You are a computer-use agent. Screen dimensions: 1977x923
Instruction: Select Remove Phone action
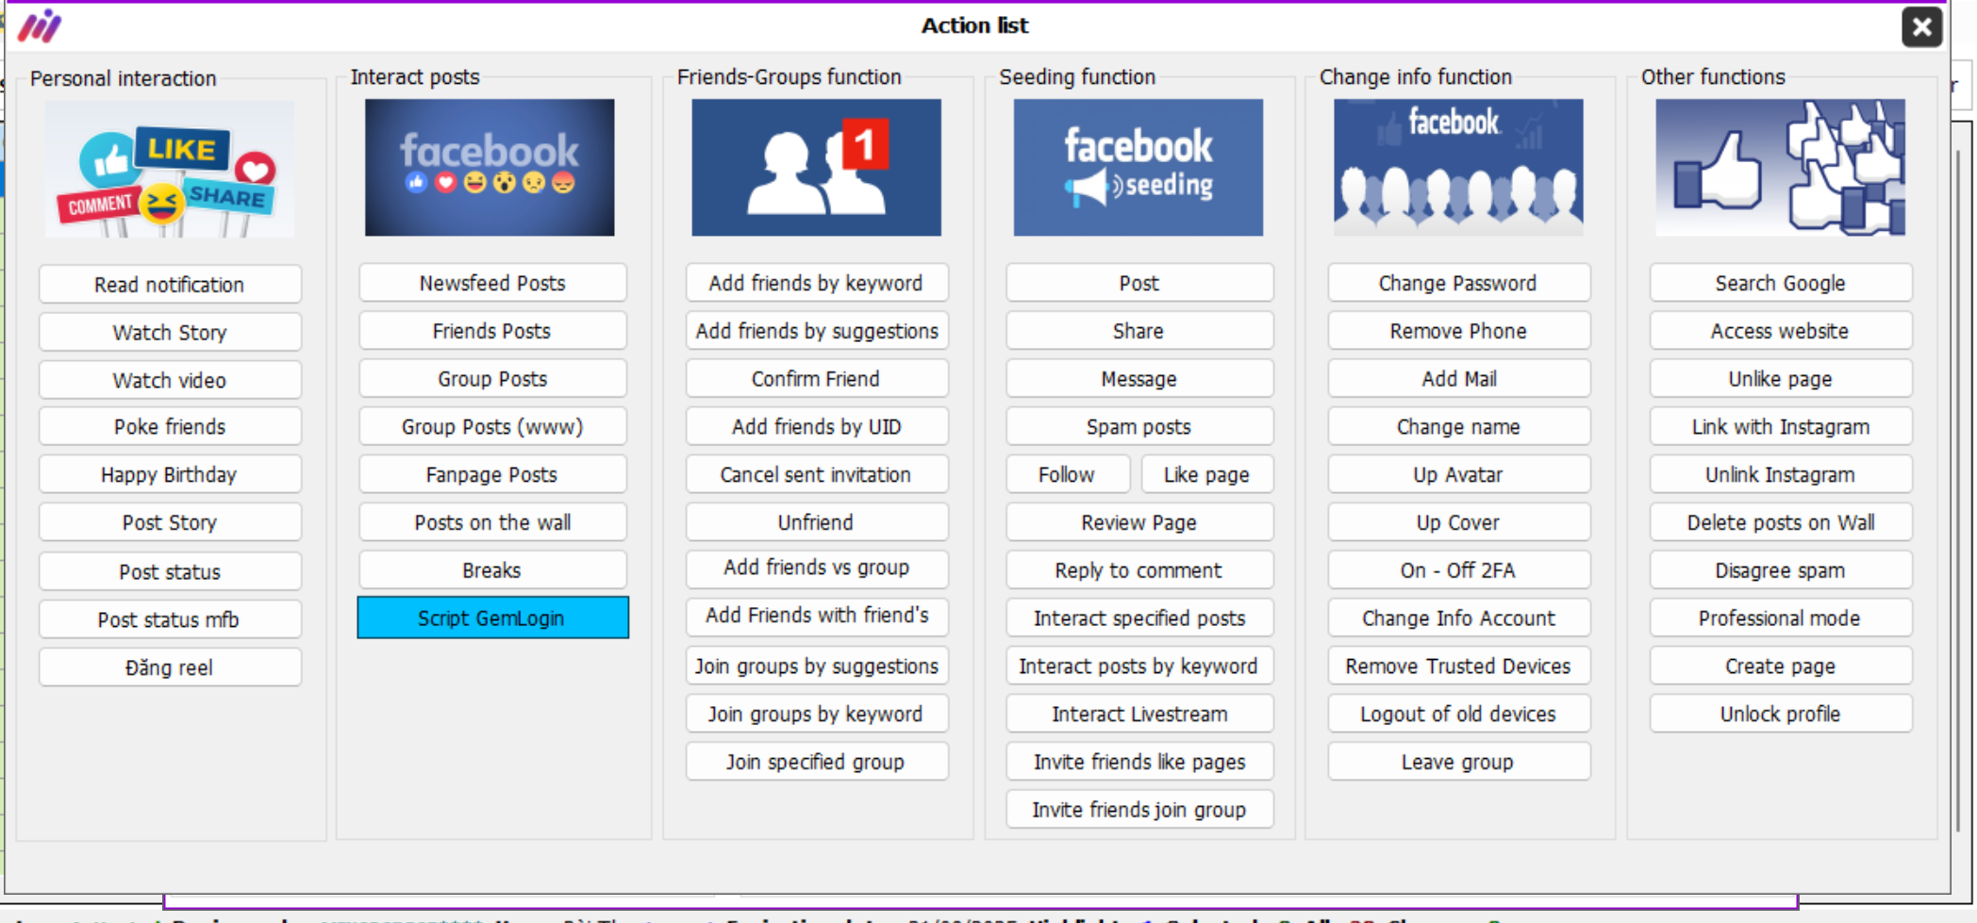click(x=1458, y=331)
